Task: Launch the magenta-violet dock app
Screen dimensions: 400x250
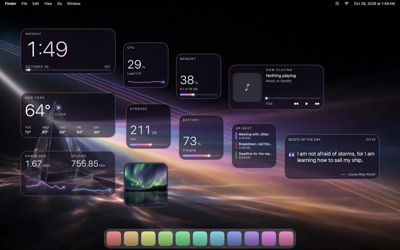Action: 269,239
